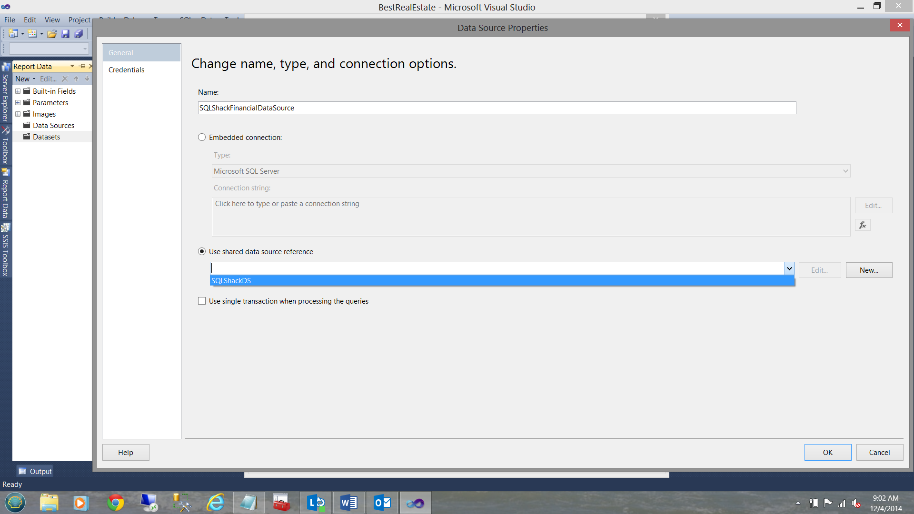Expand the Built-in Fields tree node
The width and height of the screenshot is (914, 514).
point(18,91)
